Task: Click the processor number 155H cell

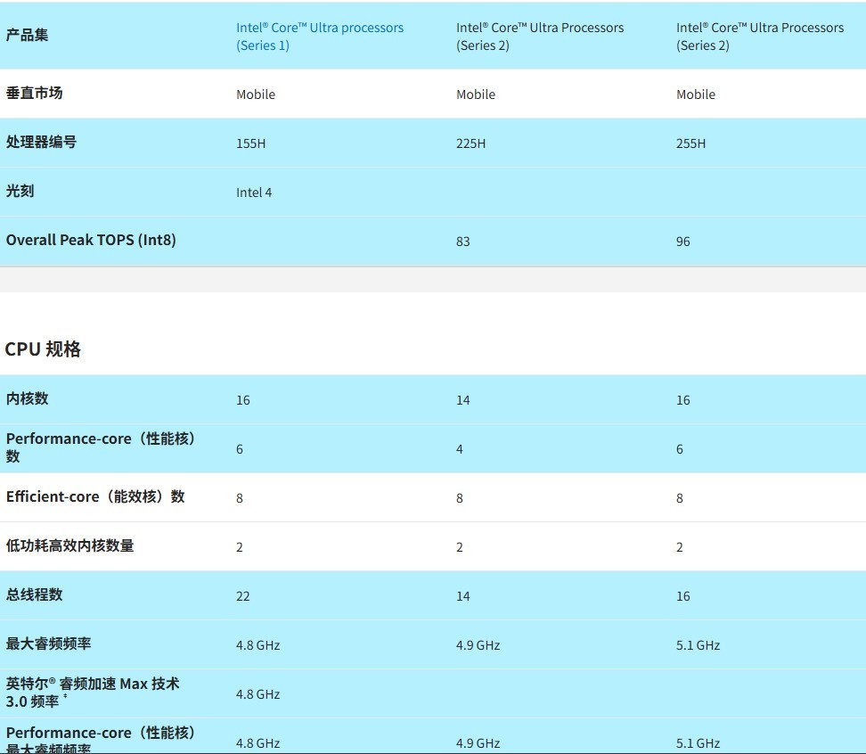Action: click(250, 143)
